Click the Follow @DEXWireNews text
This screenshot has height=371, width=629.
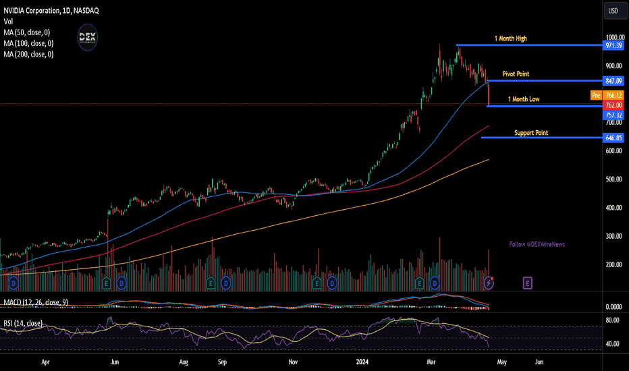[x=537, y=244]
